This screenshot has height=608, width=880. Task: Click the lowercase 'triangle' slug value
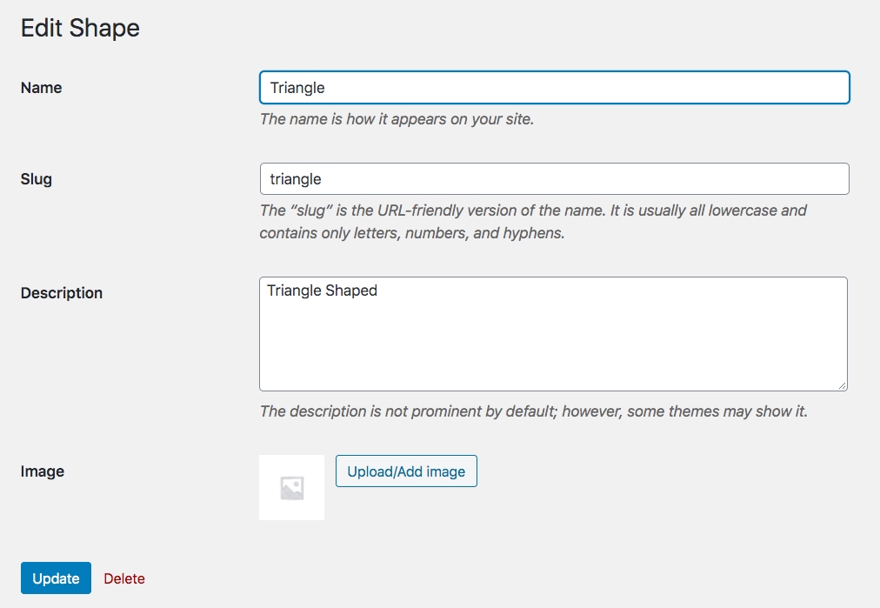tap(296, 179)
